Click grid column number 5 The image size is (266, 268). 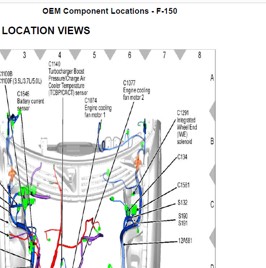pyautogui.click(x=95, y=55)
